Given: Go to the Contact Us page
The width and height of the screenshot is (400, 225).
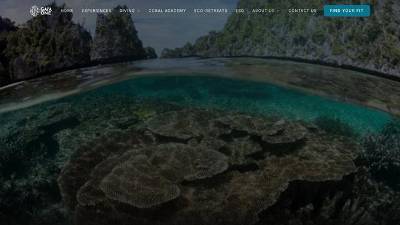Looking at the screenshot, I should (x=302, y=11).
